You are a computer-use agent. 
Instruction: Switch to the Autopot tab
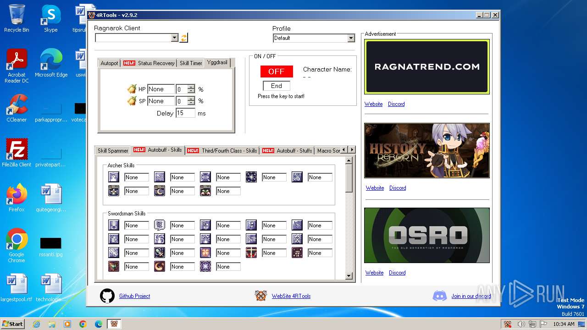(x=110, y=63)
